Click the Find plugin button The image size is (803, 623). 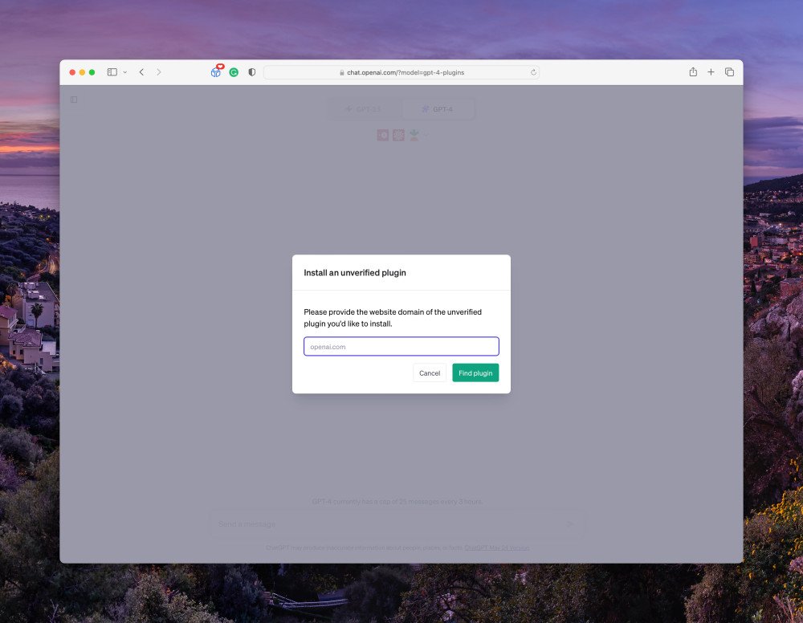[475, 373]
